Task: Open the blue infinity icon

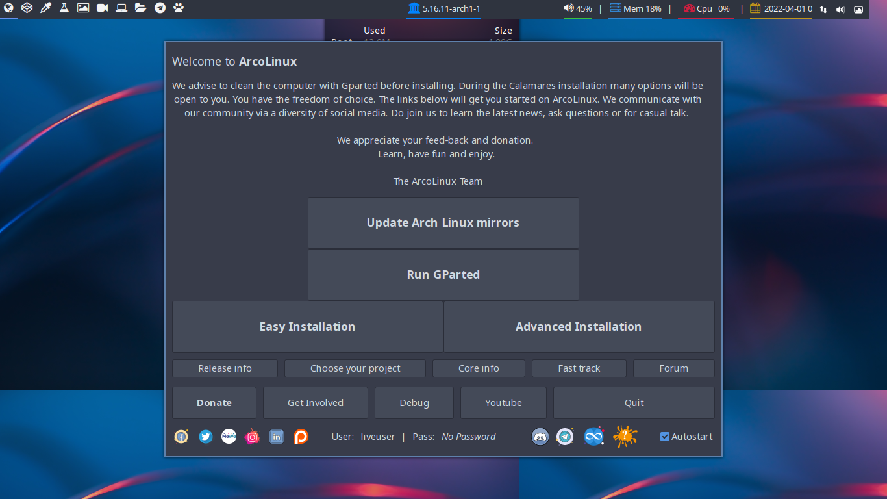Action: 593,437
